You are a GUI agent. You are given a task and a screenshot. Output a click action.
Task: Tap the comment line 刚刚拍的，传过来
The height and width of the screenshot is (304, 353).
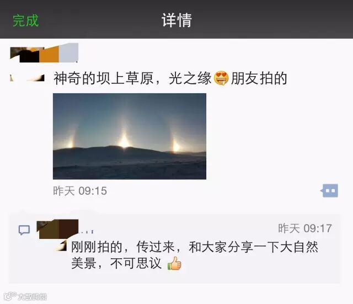[x=123, y=247]
